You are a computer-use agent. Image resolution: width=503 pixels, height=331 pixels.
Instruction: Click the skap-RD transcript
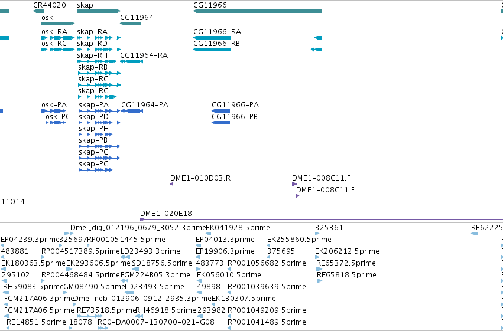click(x=99, y=50)
